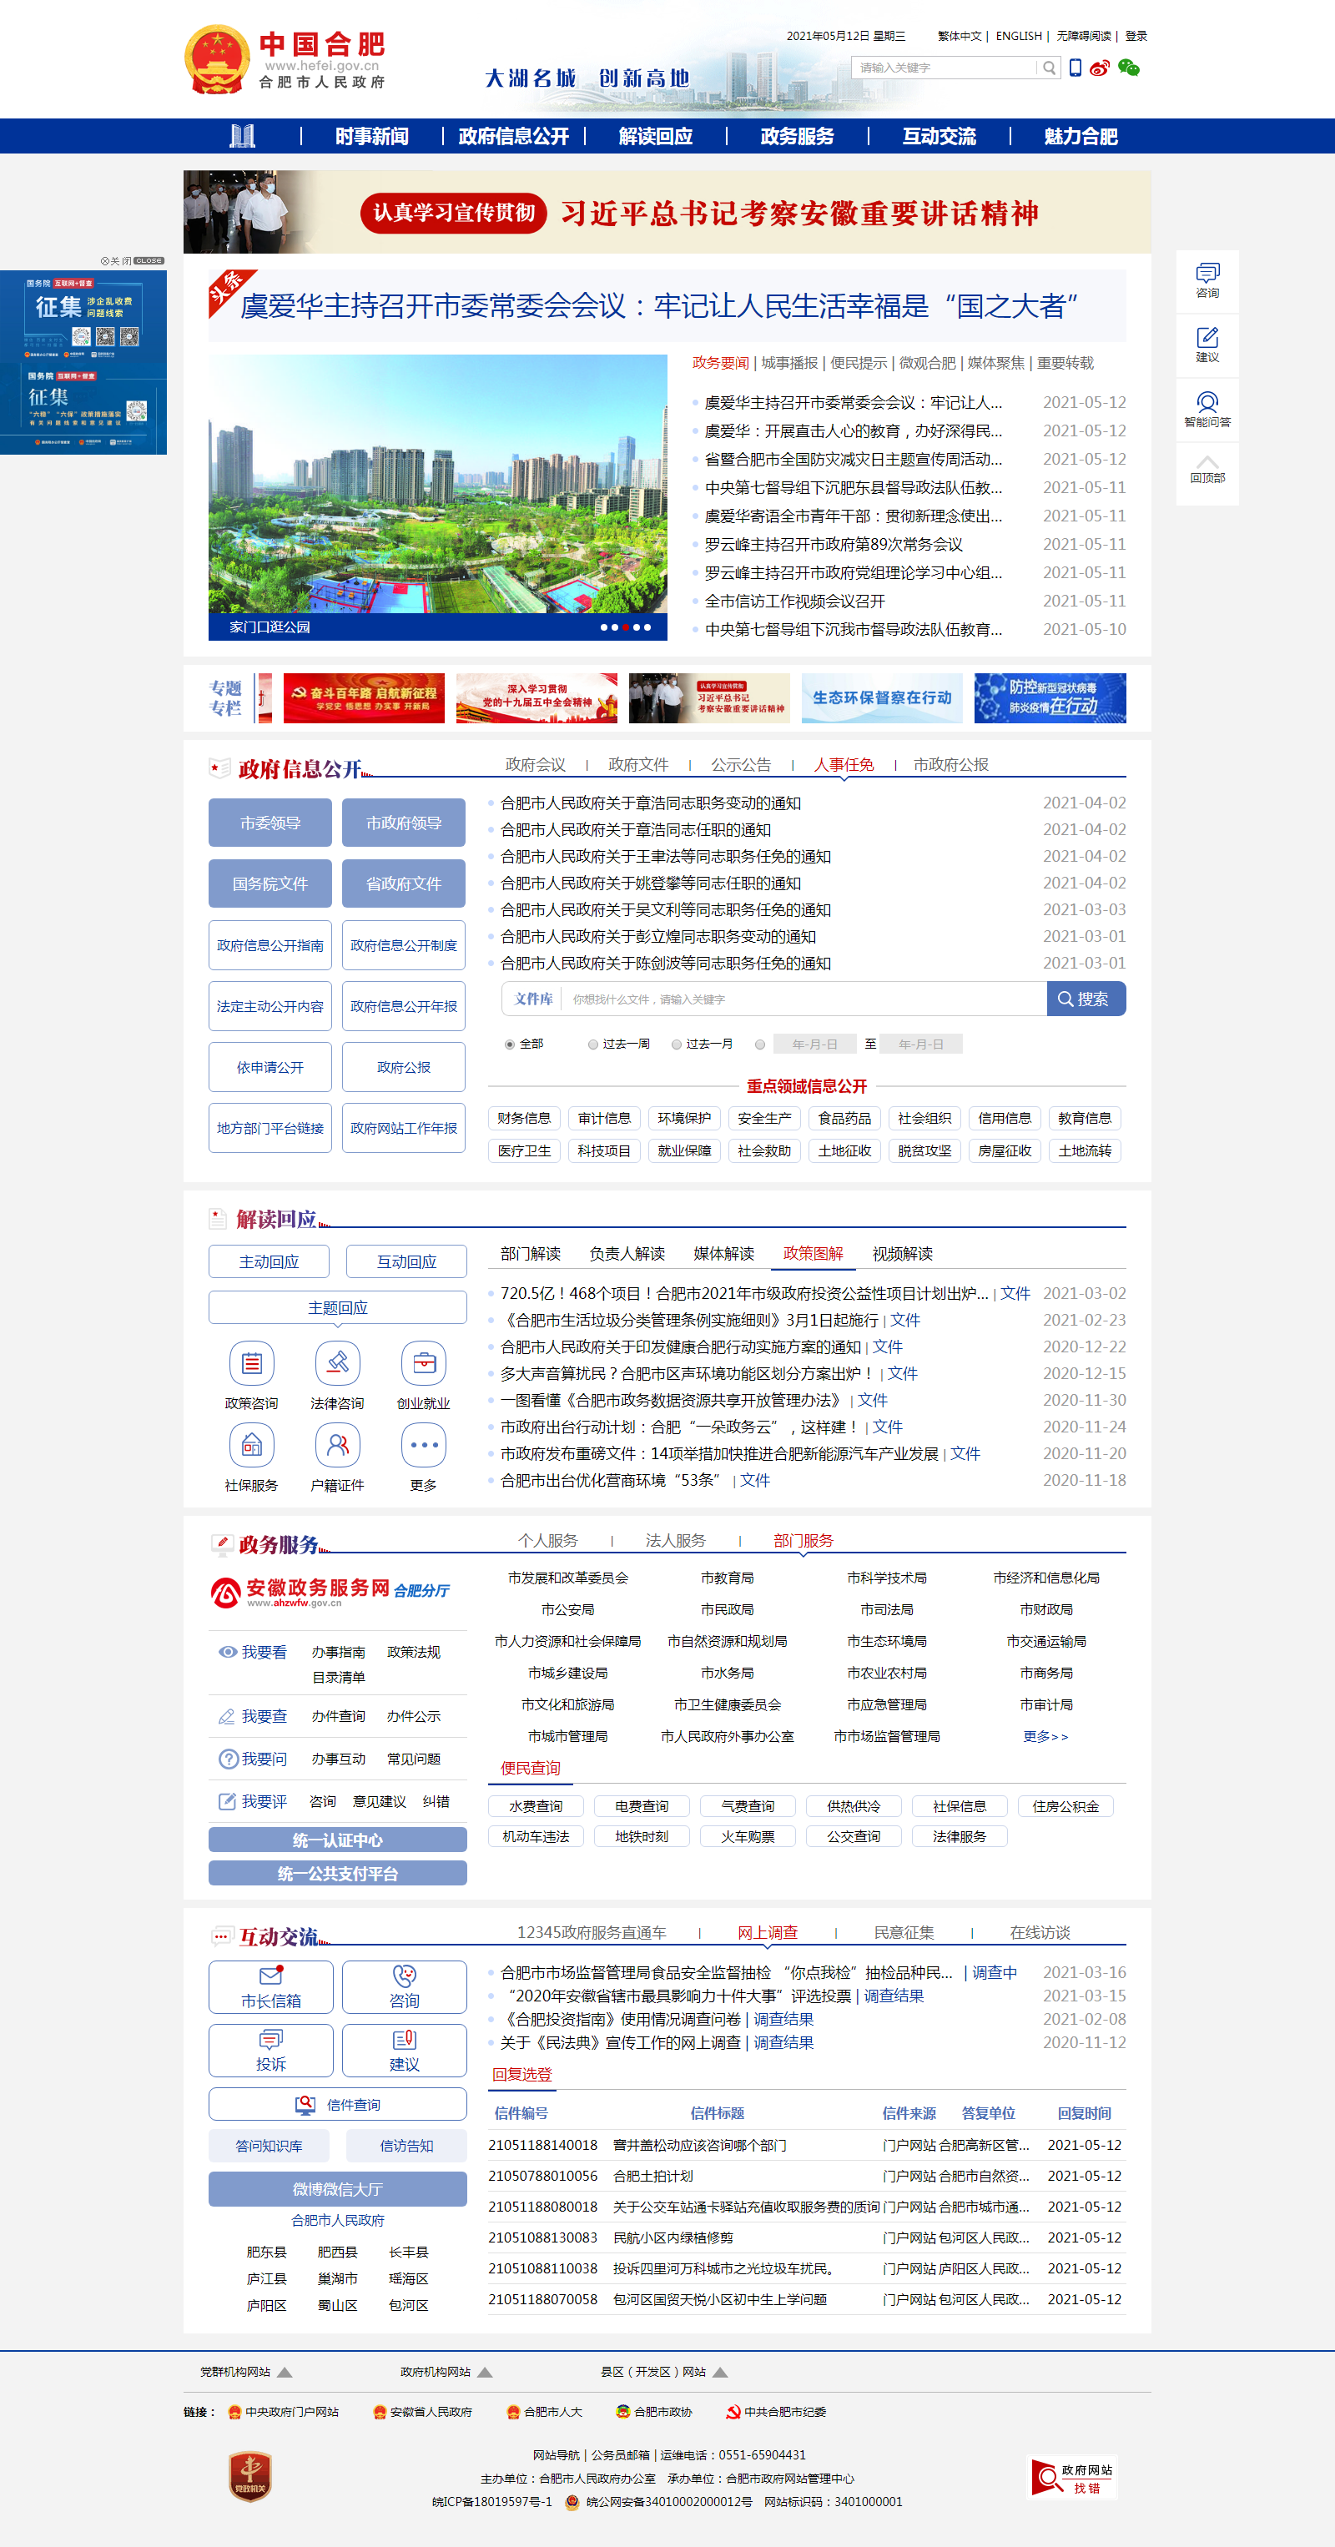Select the 过去一周 radio option
Viewport: 1335px width, 2547px height.
click(x=593, y=1044)
